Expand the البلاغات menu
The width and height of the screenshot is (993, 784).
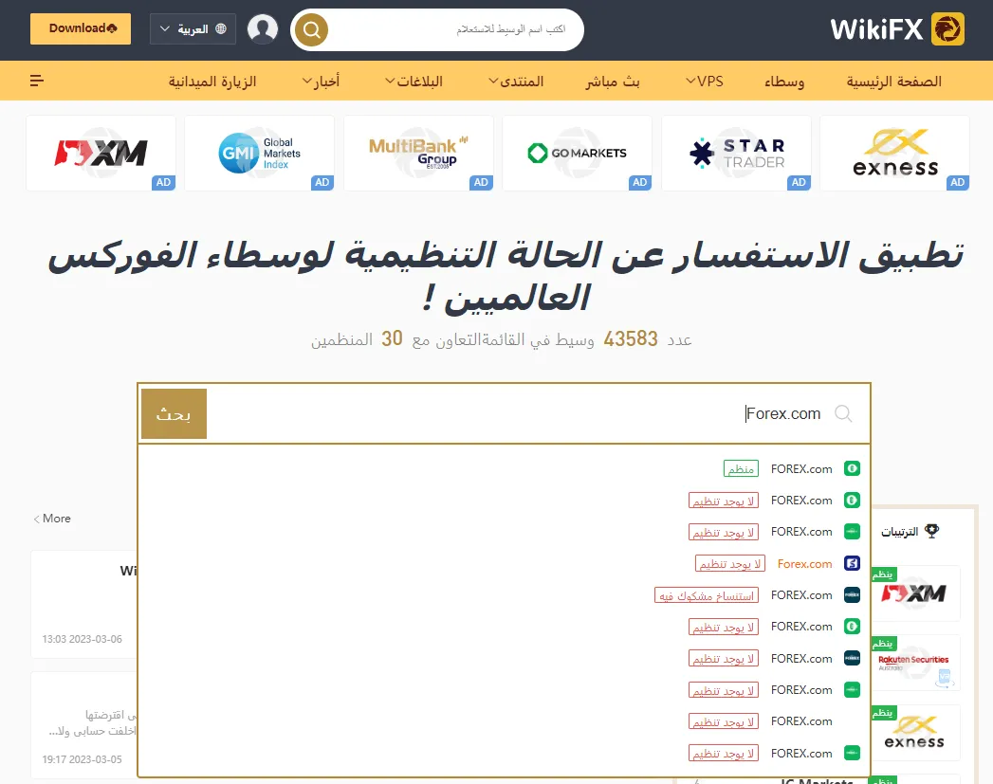pyautogui.click(x=414, y=81)
